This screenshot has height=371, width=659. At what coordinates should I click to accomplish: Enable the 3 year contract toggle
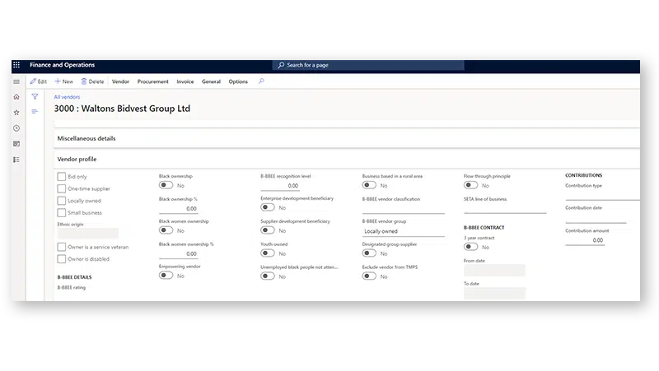(471, 247)
